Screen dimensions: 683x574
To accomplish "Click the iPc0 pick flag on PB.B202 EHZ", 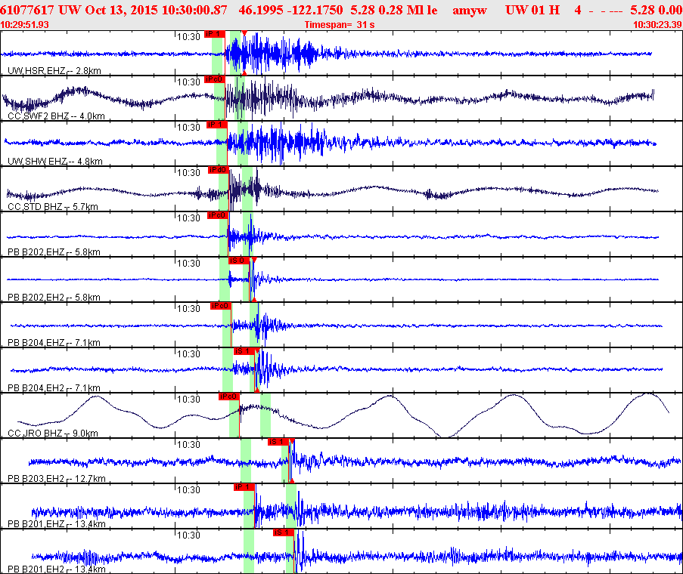I will [218, 215].
